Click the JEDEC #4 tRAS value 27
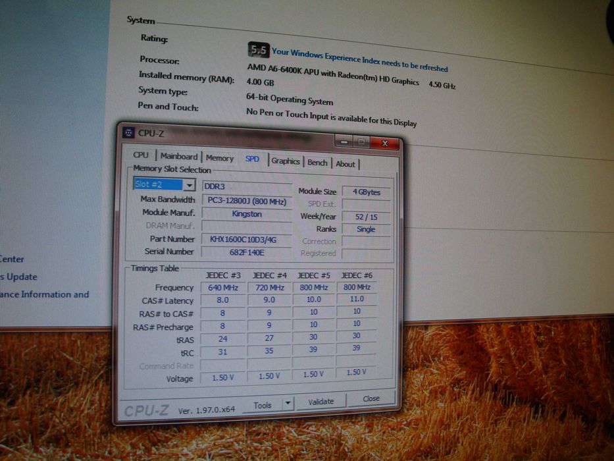This screenshot has width=614, height=461. point(269,338)
